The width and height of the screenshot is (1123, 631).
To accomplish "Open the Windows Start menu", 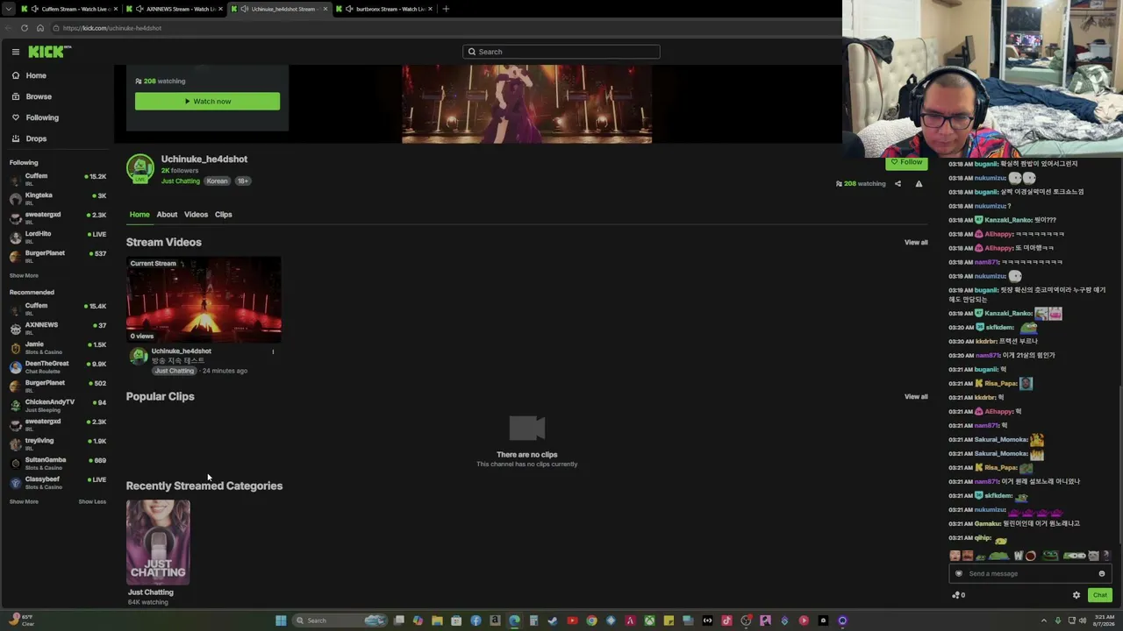I will (x=281, y=620).
